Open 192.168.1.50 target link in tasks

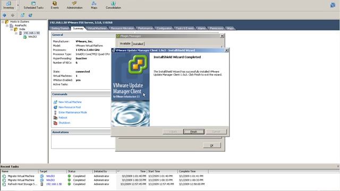[x=54, y=184]
